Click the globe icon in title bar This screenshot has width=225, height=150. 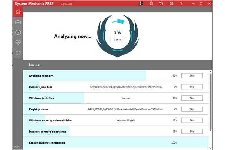[x=151, y=3]
